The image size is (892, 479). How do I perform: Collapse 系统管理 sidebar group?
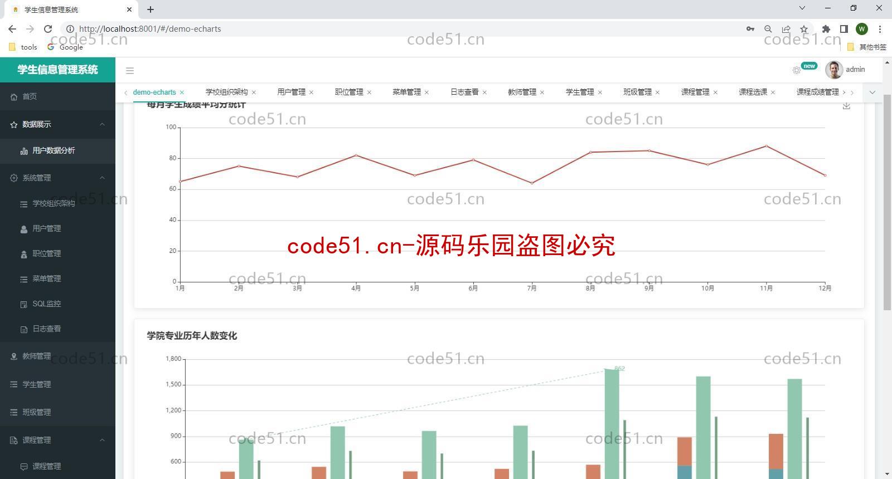[x=57, y=178]
